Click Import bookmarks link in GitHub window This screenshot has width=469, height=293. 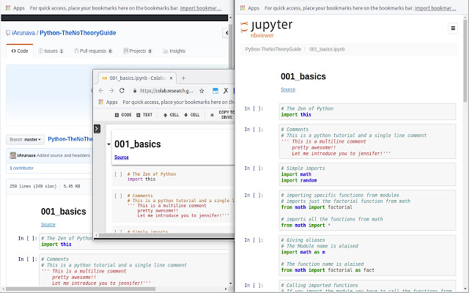tap(201, 8)
